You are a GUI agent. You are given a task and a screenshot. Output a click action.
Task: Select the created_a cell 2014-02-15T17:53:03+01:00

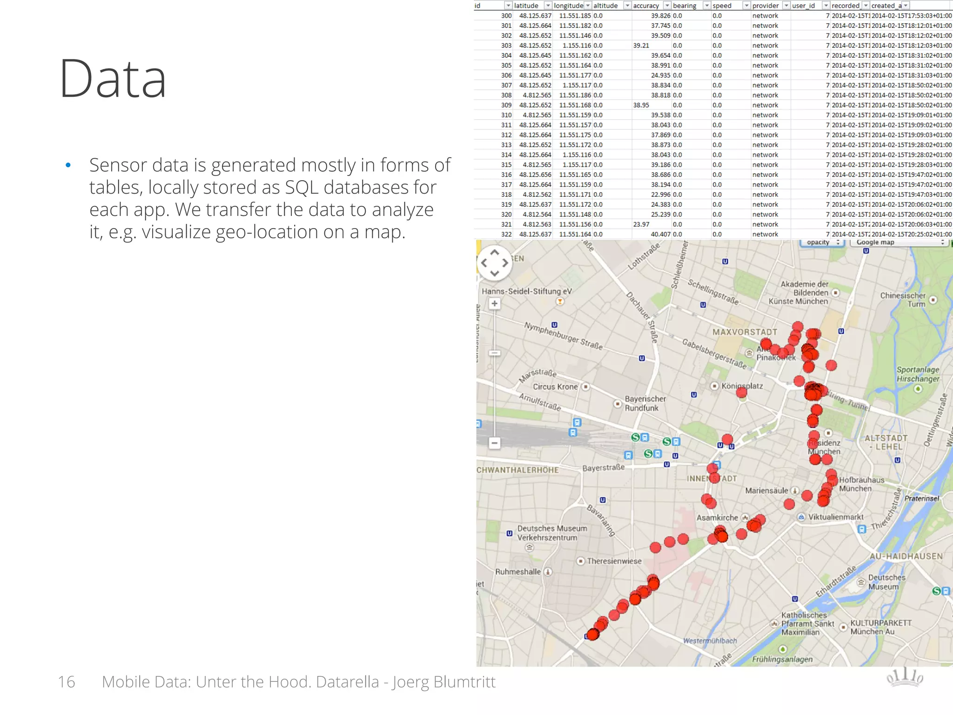tap(911, 16)
